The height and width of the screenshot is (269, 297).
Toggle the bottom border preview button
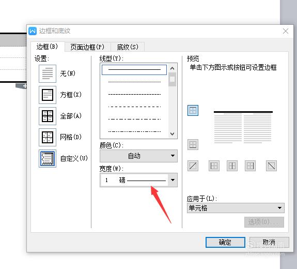[x=193, y=144]
